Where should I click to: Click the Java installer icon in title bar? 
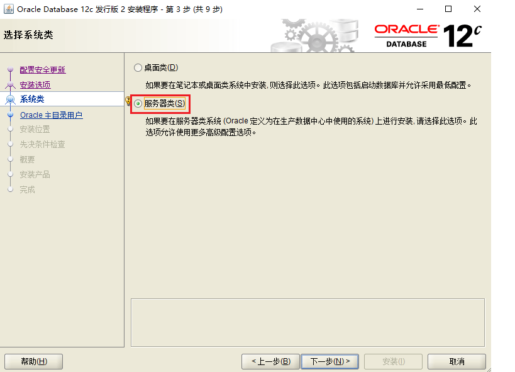(x=9, y=9)
